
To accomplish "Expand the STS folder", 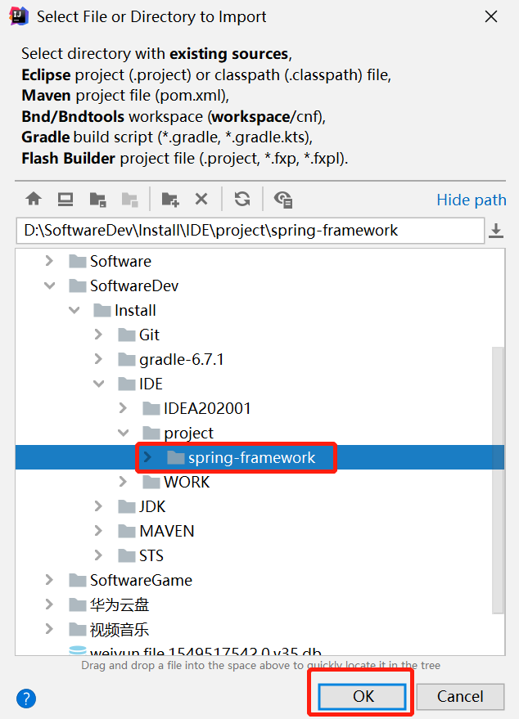I will tap(98, 555).
